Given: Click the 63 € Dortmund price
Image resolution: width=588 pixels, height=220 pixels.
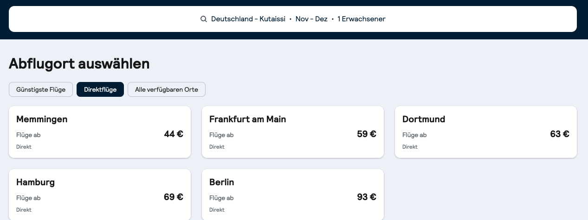Looking at the screenshot, I should click(560, 134).
